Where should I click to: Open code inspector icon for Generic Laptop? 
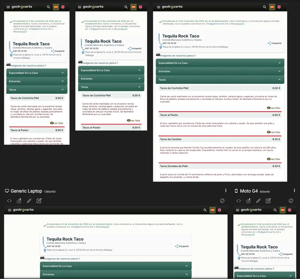[9, 201]
